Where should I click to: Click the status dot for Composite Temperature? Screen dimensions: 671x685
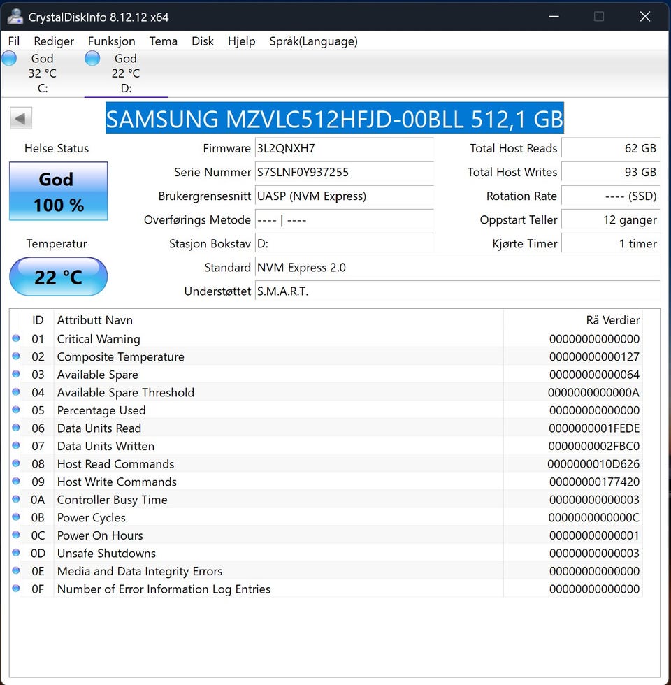16,356
